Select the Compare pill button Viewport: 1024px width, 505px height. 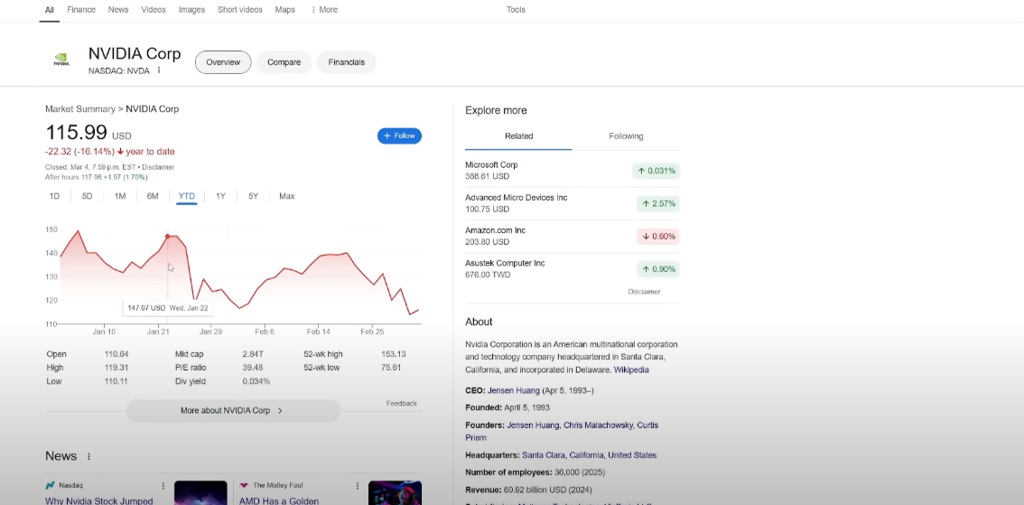284,62
